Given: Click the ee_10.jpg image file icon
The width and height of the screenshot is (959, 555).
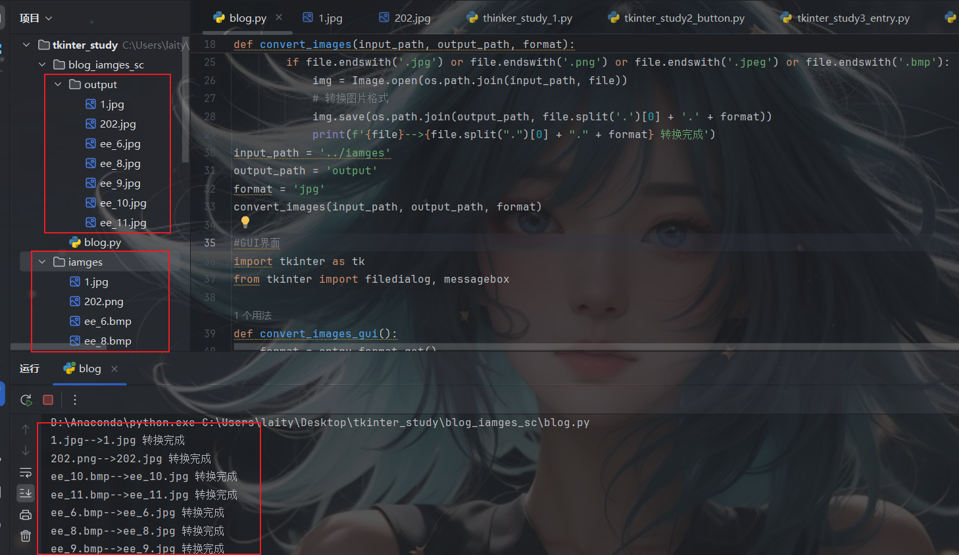Looking at the screenshot, I should (x=91, y=203).
